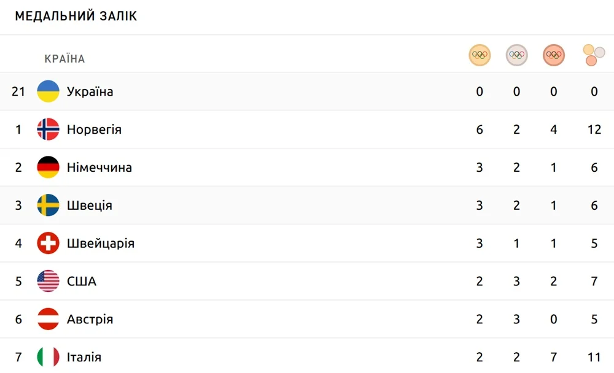Screen dimensions: 614x373
Task: Click the silver medal column icon
Action: 516,55
